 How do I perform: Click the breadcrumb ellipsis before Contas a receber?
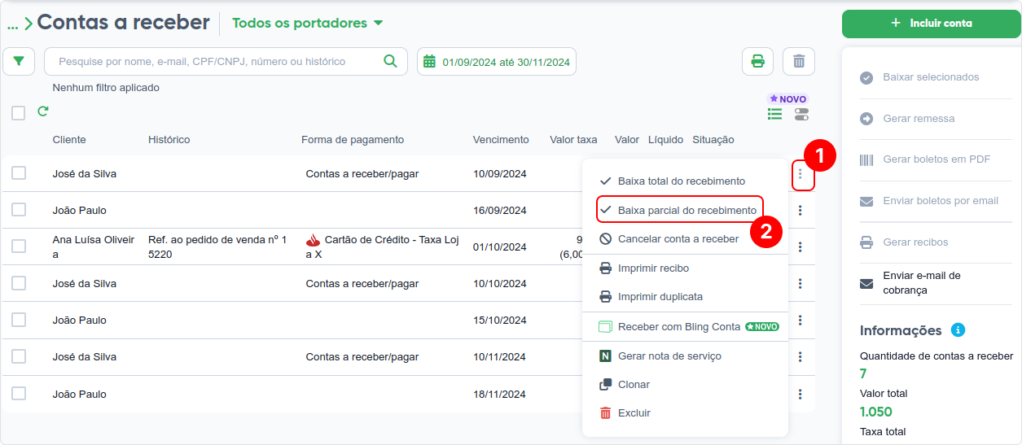click(x=12, y=25)
